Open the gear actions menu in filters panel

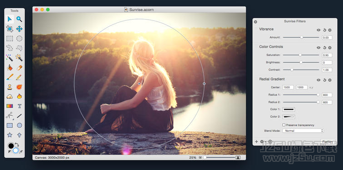coord(262,142)
